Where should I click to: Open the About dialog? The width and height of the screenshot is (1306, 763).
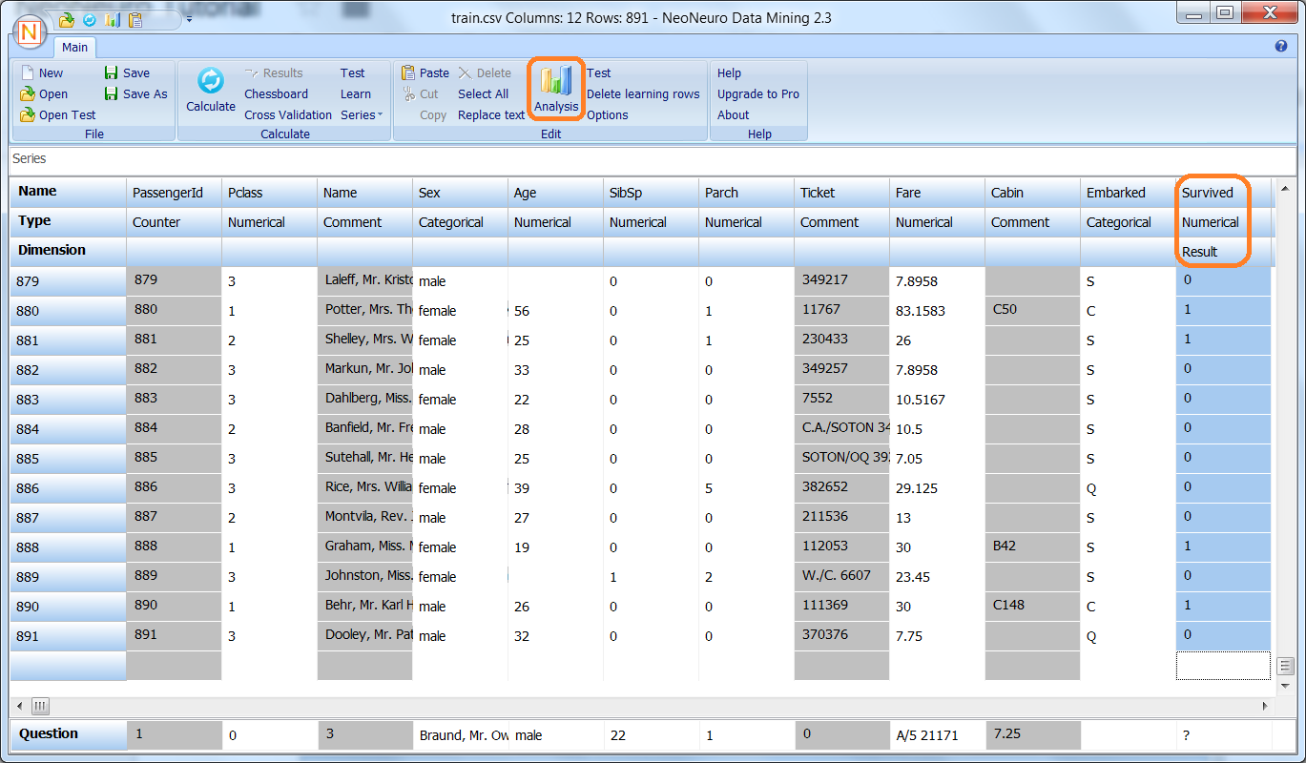click(734, 114)
